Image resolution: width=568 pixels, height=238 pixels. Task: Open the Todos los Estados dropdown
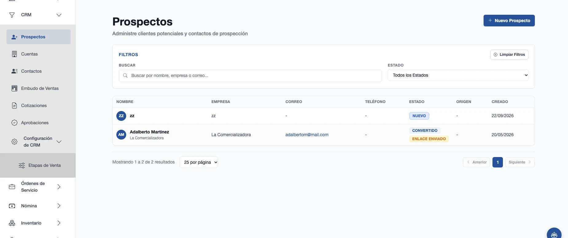(458, 75)
